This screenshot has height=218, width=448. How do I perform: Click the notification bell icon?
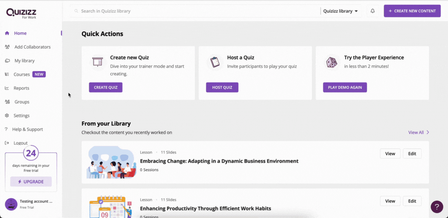tap(373, 11)
